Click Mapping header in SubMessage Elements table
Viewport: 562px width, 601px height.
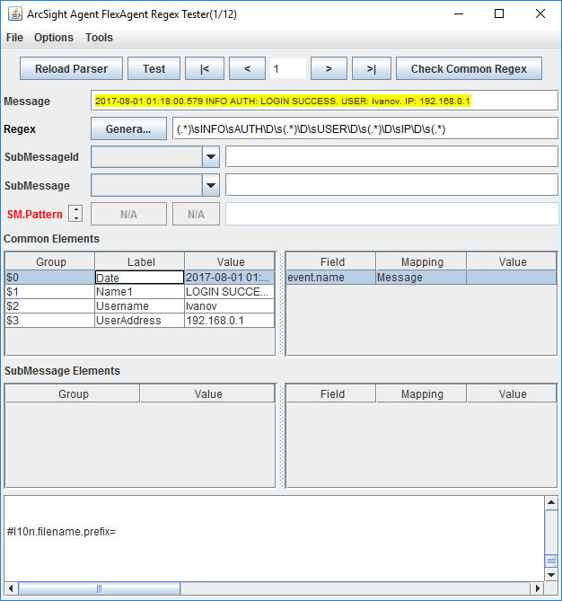click(x=421, y=393)
